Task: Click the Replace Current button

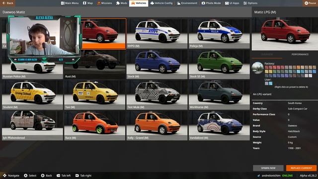Action: tap(301, 168)
